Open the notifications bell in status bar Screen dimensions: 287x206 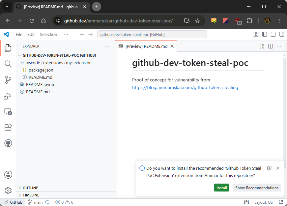(x=281, y=202)
